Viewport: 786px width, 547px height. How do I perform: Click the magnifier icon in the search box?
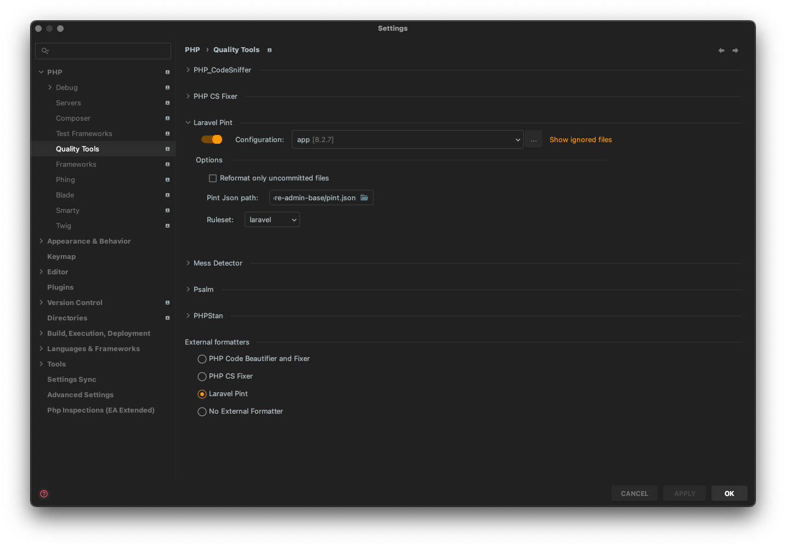pyautogui.click(x=46, y=50)
